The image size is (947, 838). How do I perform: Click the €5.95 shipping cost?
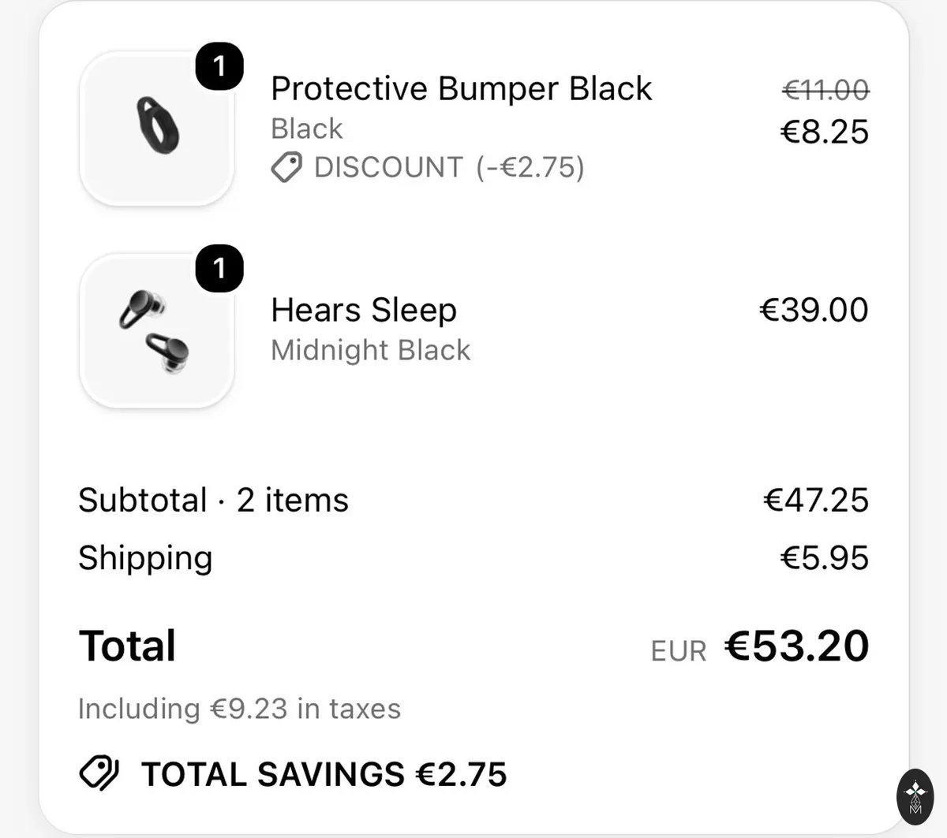click(x=825, y=558)
